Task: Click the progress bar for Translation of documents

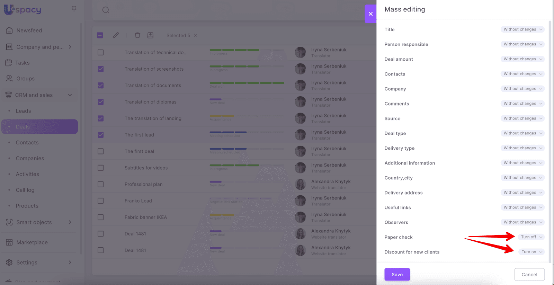Action: click(247, 83)
